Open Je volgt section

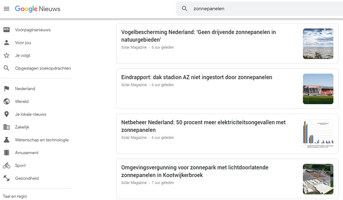(22, 55)
